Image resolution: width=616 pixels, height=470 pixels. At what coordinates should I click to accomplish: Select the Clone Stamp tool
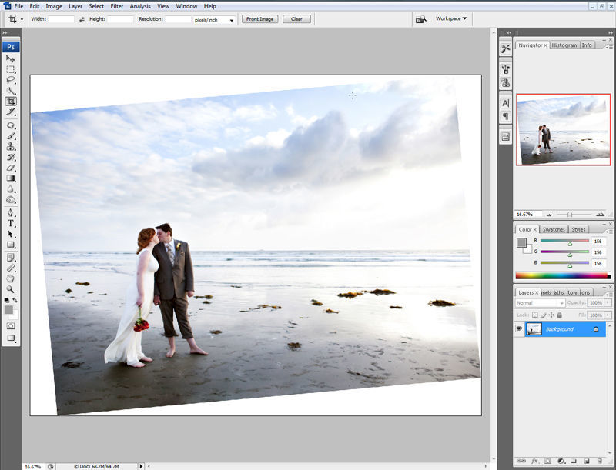[11, 145]
